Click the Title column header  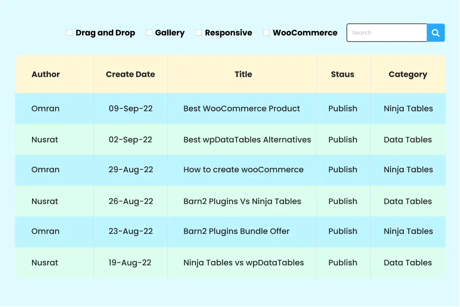[x=243, y=74]
